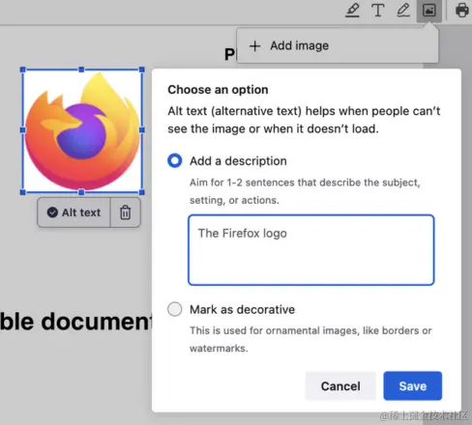
Task: Select the Draw pencil tool
Action: pyautogui.click(x=403, y=10)
